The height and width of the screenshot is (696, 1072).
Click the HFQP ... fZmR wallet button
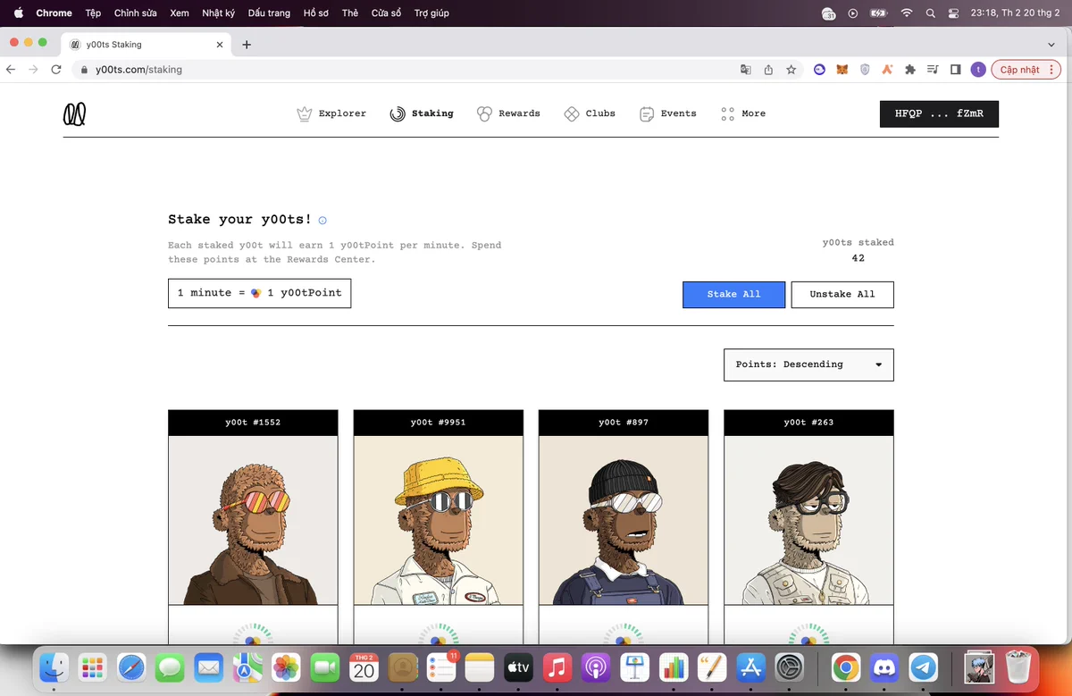point(939,113)
